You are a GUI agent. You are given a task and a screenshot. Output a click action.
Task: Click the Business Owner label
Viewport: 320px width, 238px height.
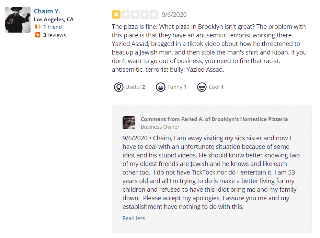[160, 127]
